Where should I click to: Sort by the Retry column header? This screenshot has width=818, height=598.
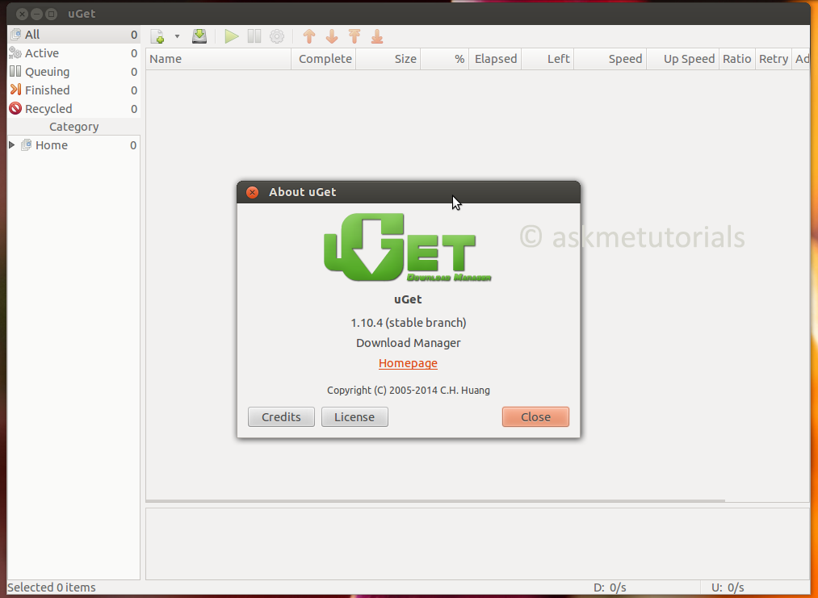pos(773,59)
